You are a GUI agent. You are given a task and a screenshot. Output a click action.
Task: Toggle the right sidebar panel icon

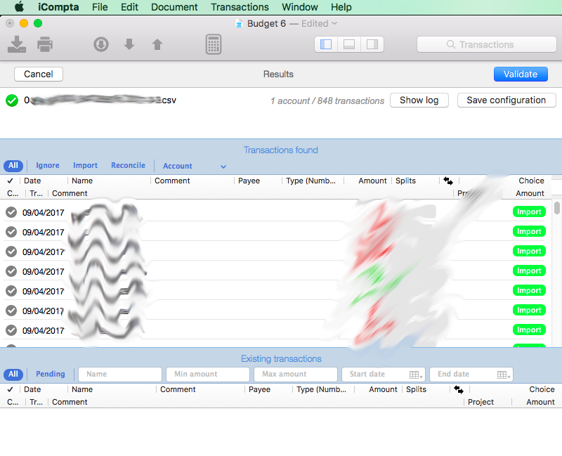pyautogui.click(x=372, y=44)
